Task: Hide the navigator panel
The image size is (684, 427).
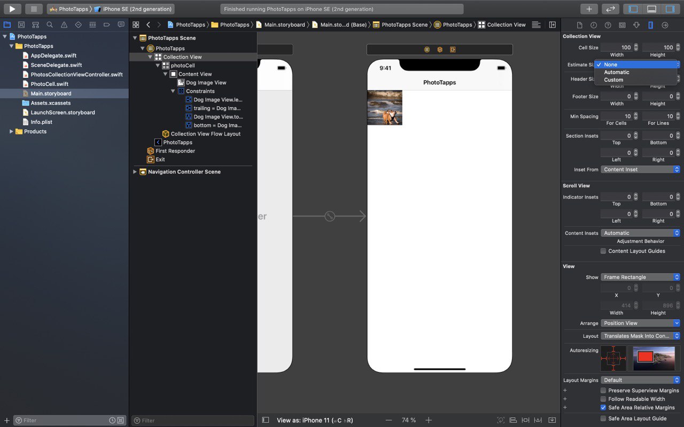Action: [x=633, y=9]
